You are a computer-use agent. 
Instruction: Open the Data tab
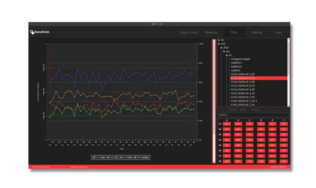234,32
